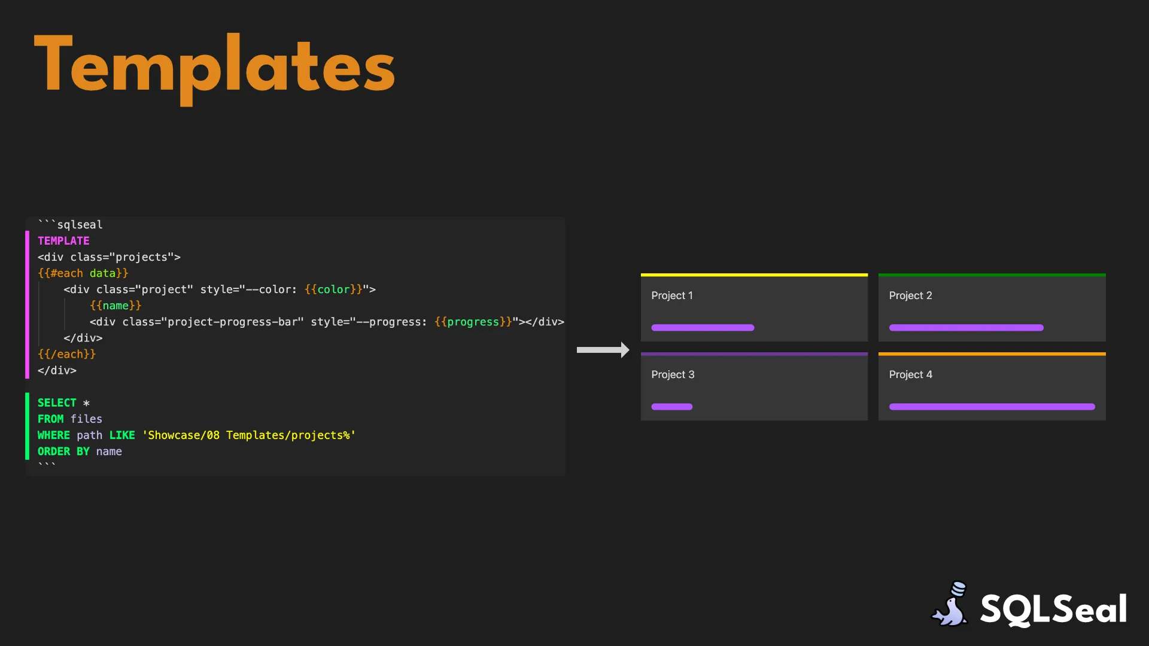1149x646 pixels.
Task: Click the full Project 4 progress bar
Action: point(992,407)
